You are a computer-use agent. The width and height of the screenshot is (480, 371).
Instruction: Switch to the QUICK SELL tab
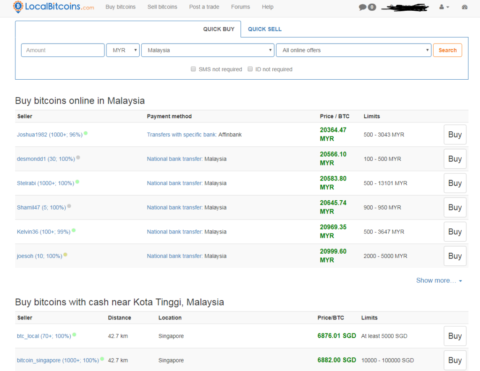[x=264, y=29]
